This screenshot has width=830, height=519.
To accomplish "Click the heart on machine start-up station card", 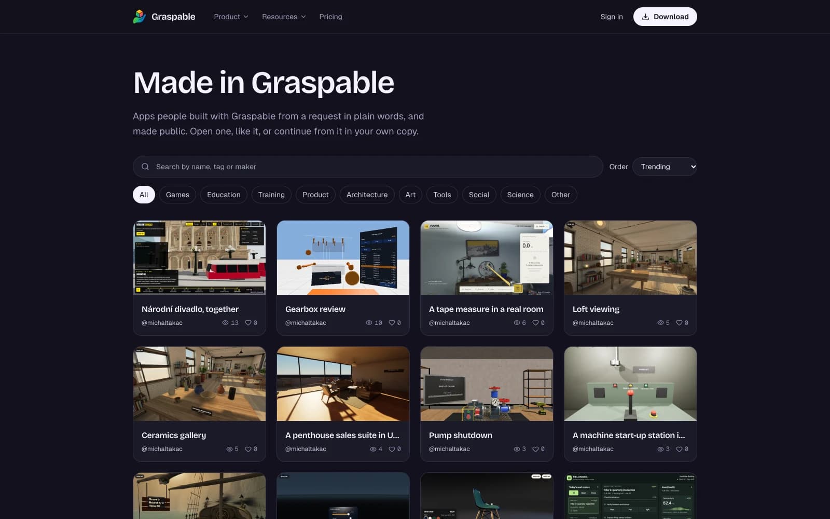I will 679,449.
